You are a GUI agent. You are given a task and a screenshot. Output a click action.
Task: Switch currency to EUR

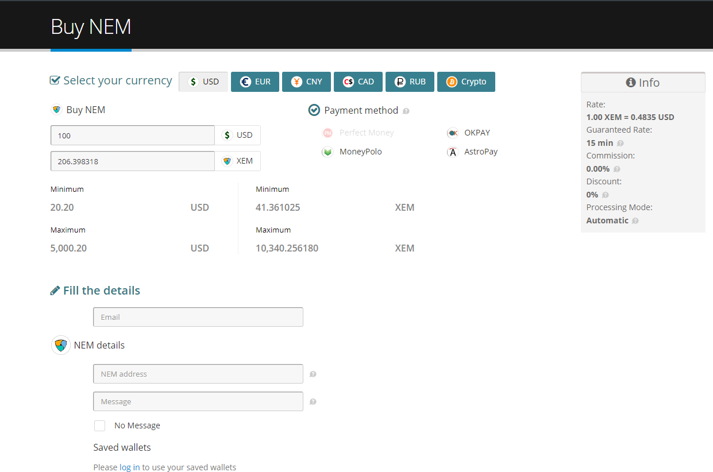255,82
